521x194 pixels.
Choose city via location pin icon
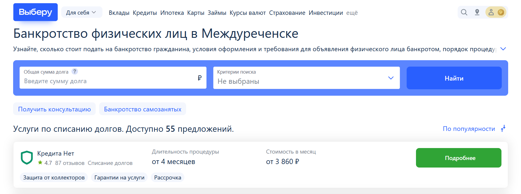coord(477,12)
